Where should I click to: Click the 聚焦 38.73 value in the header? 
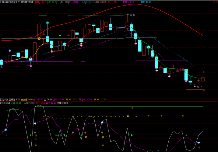coord(128,2)
